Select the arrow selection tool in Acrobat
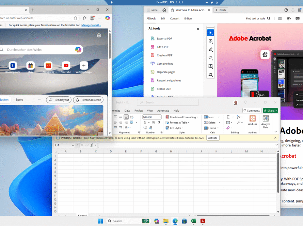 pyautogui.click(x=210, y=33)
